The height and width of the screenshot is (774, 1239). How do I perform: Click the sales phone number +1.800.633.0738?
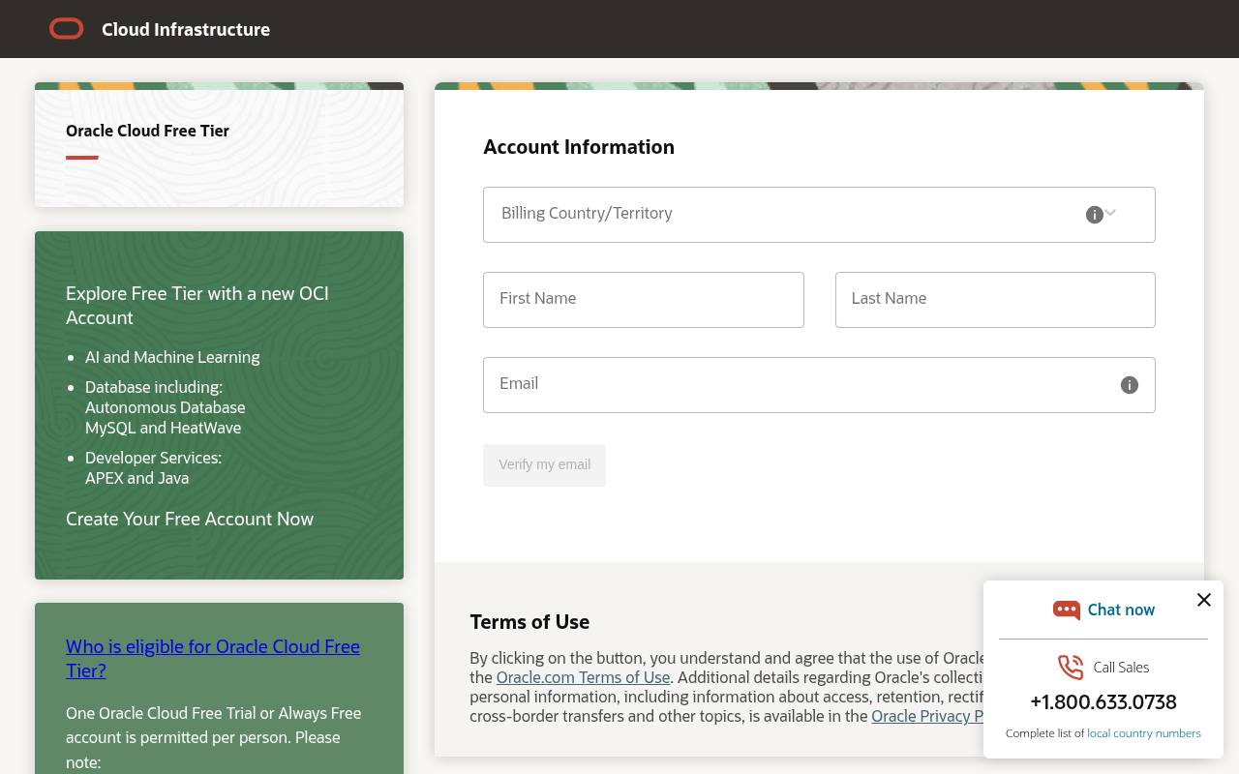point(1103,701)
